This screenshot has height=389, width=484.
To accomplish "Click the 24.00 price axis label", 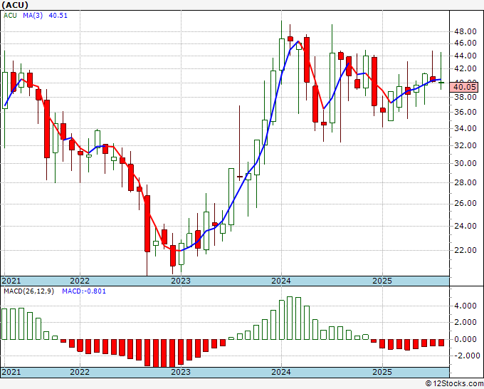I will [x=465, y=226].
